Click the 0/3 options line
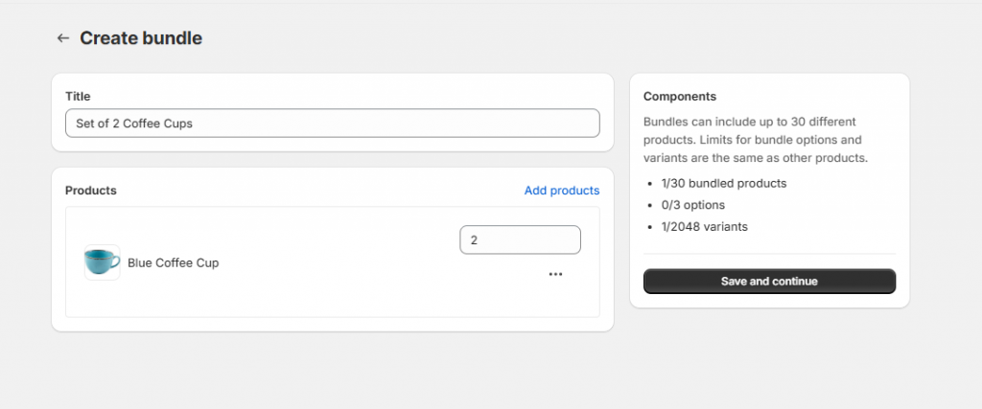Image resolution: width=982 pixels, height=409 pixels. coord(692,205)
